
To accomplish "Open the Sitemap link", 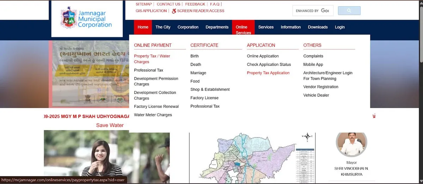I will tap(143, 4).
